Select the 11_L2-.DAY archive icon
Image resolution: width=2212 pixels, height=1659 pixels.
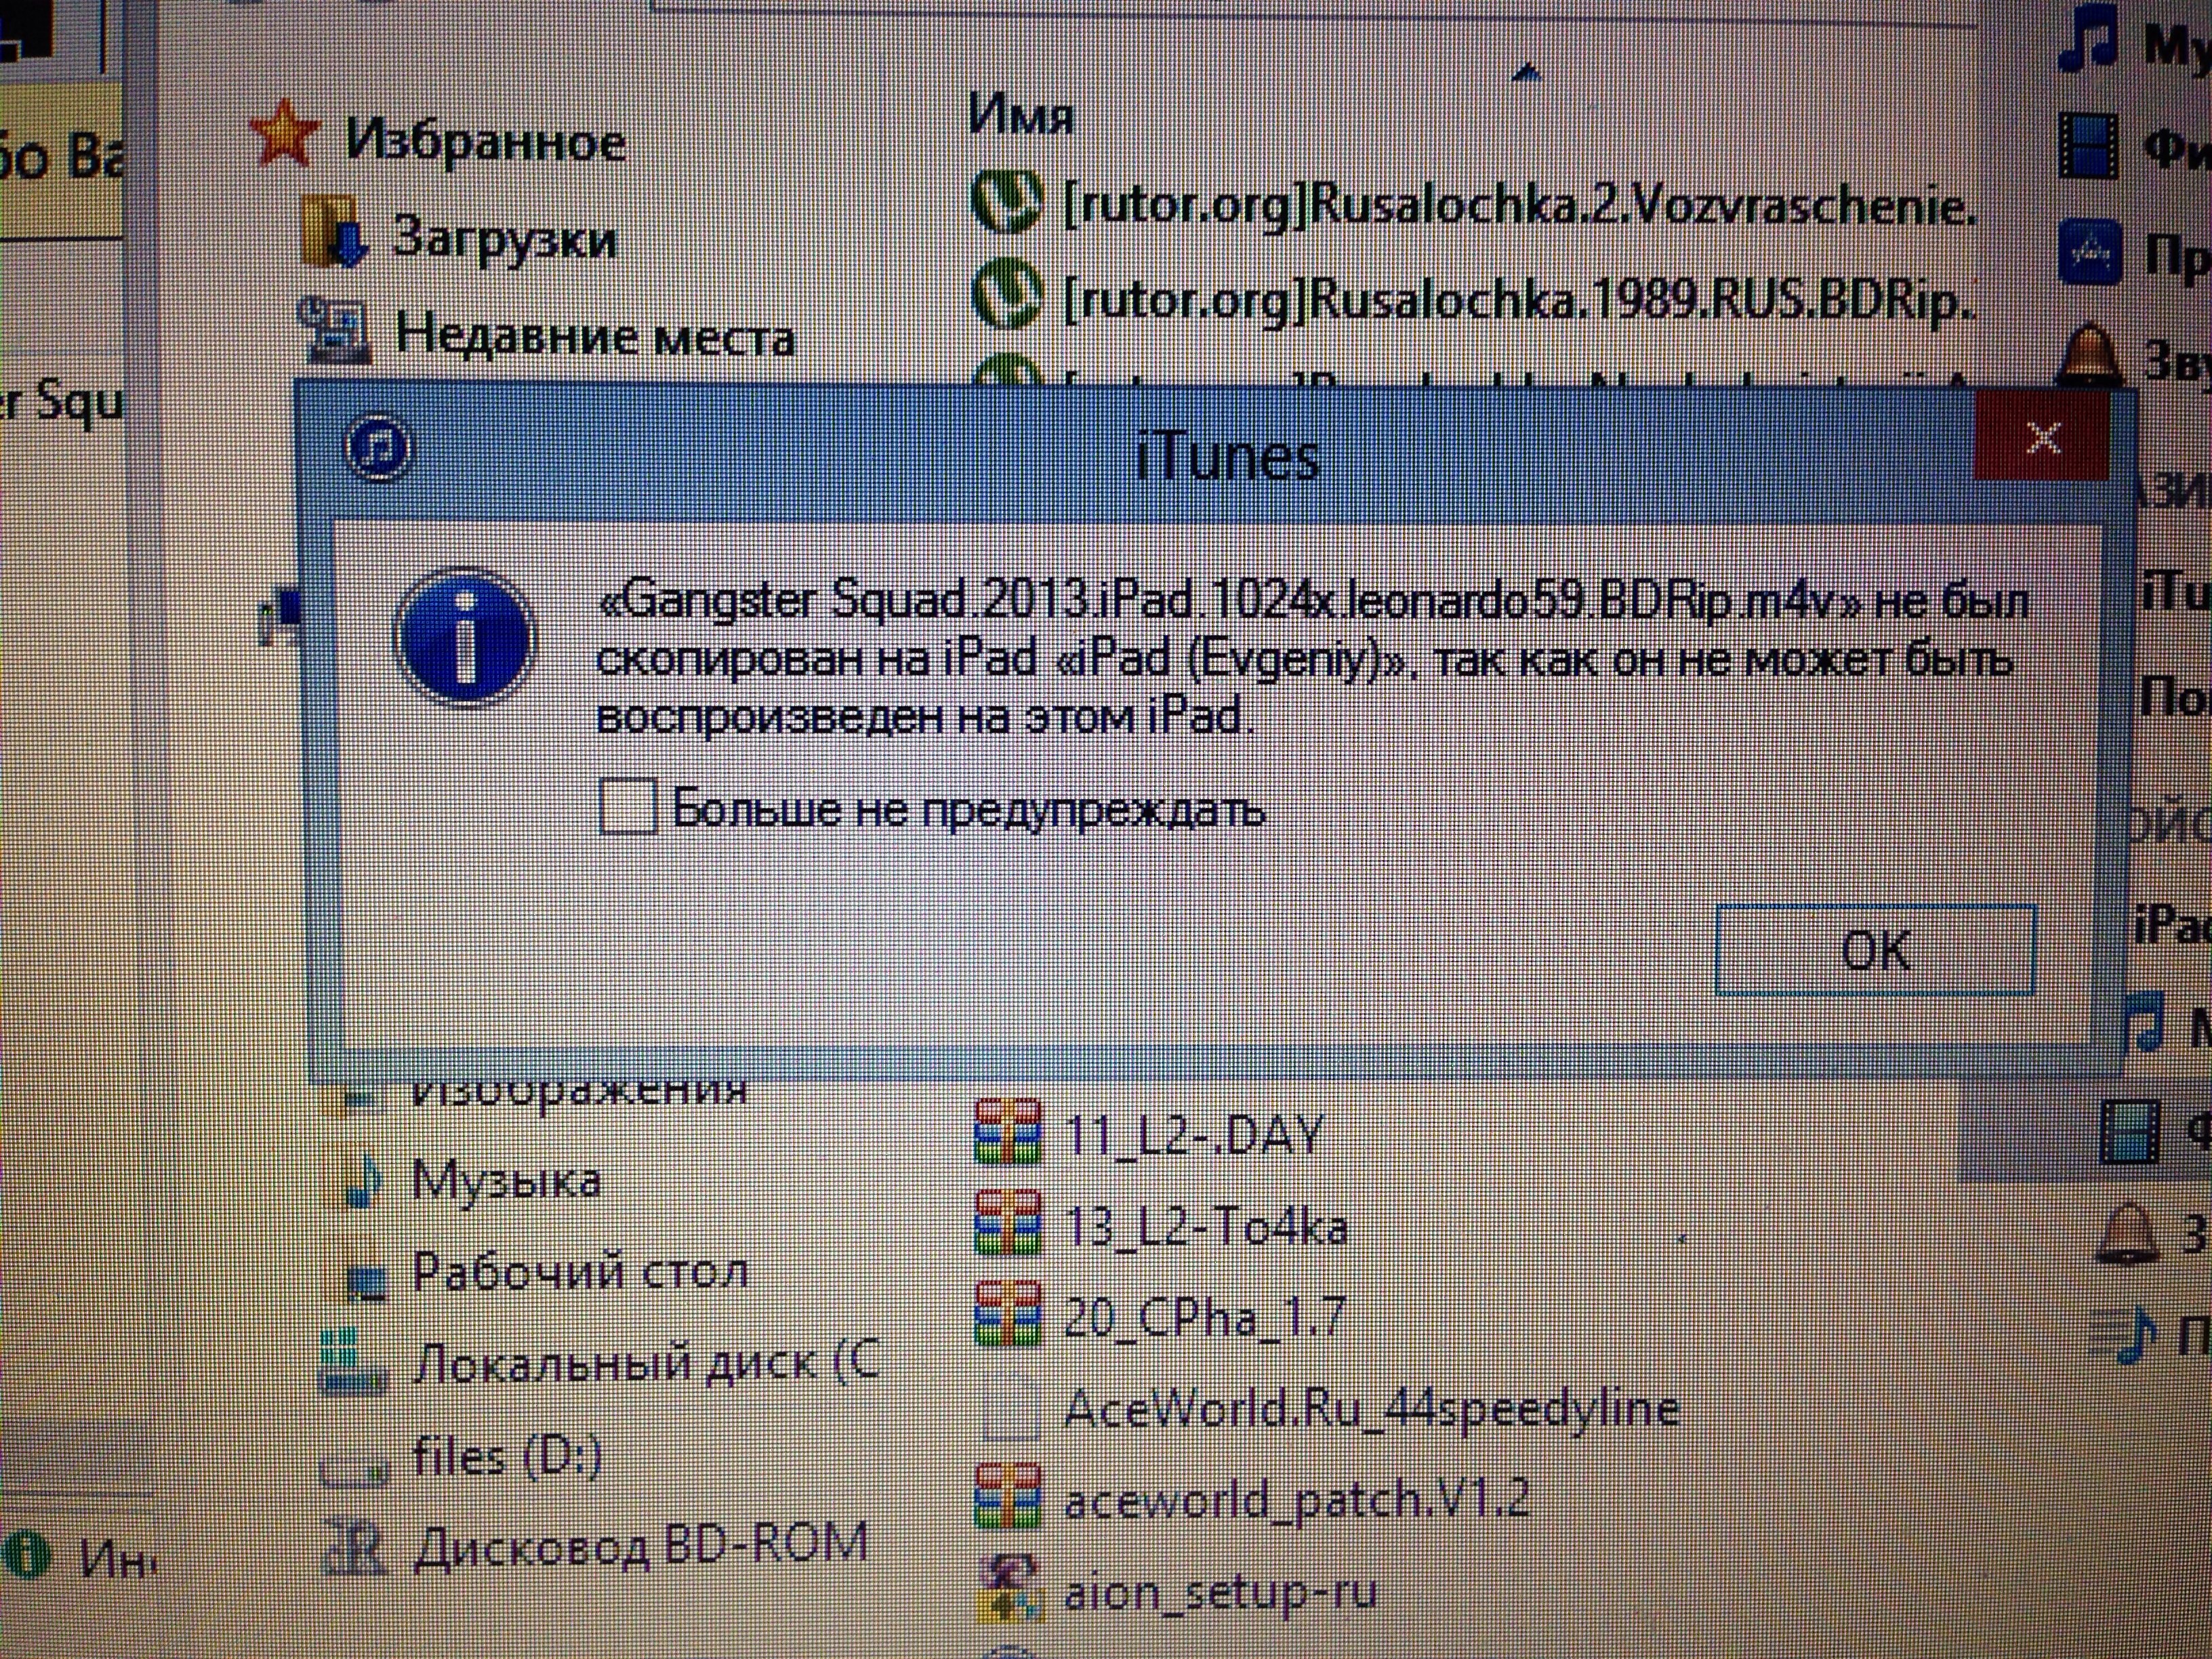1007,1133
